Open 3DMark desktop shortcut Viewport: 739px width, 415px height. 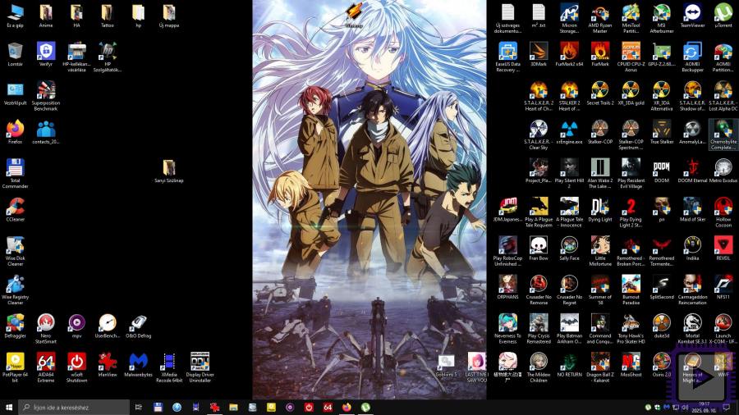point(538,55)
